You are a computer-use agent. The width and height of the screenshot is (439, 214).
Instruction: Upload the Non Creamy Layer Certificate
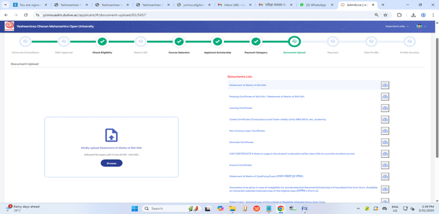pyautogui.click(x=385, y=131)
